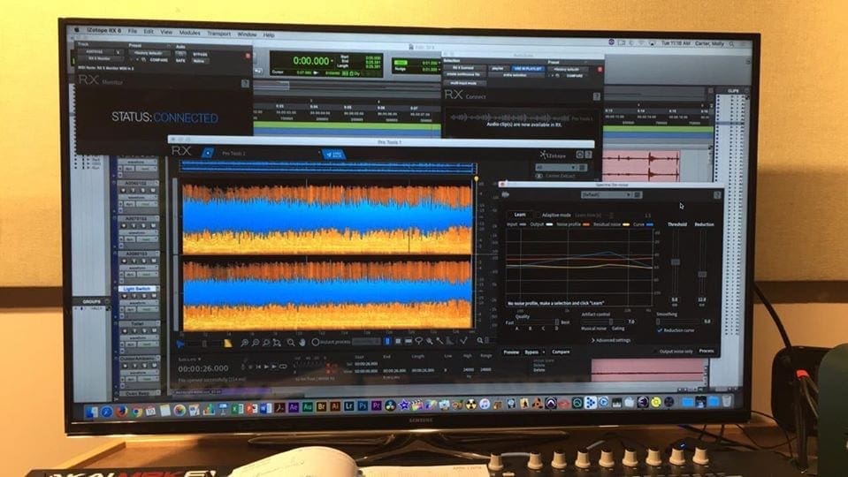Click Compare in RX Monitor plugin header
This screenshot has width=848, height=477.
(159, 60)
